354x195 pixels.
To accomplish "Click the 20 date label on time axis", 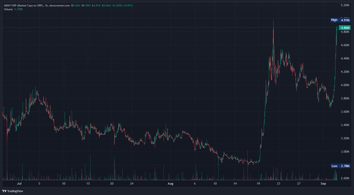I will tap(112, 183).
